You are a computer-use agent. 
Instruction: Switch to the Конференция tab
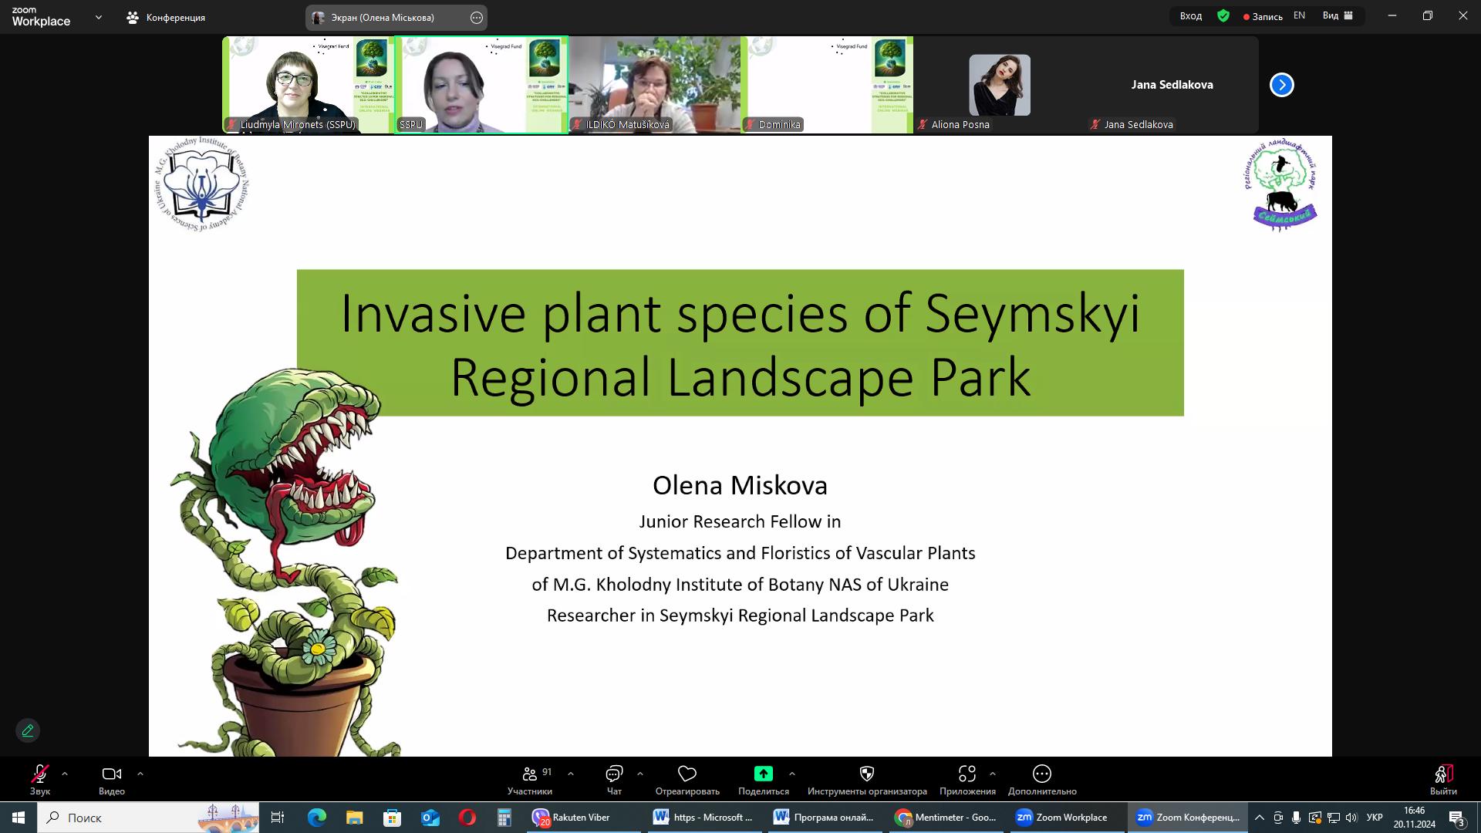click(x=167, y=17)
